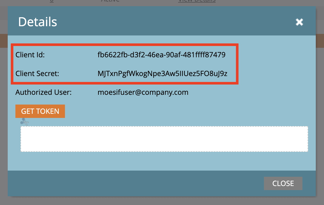Click the underlined 0 link at top
The height and width of the screenshot is (205, 324).
[x=51, y=1]
